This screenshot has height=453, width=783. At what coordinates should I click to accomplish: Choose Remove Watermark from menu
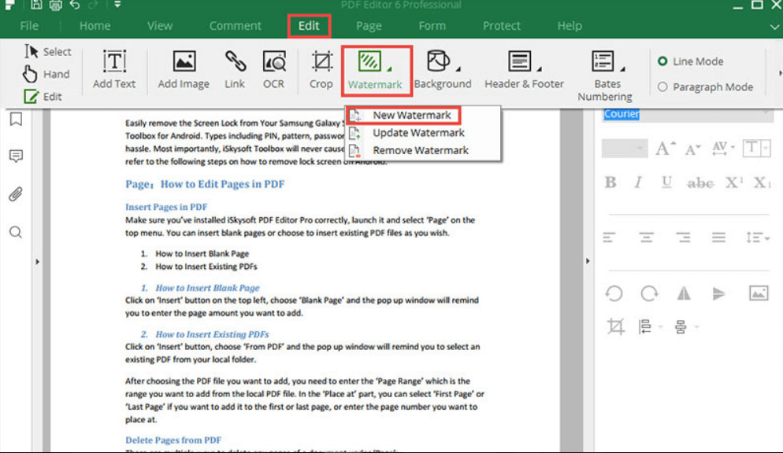(x=422, y=150)
